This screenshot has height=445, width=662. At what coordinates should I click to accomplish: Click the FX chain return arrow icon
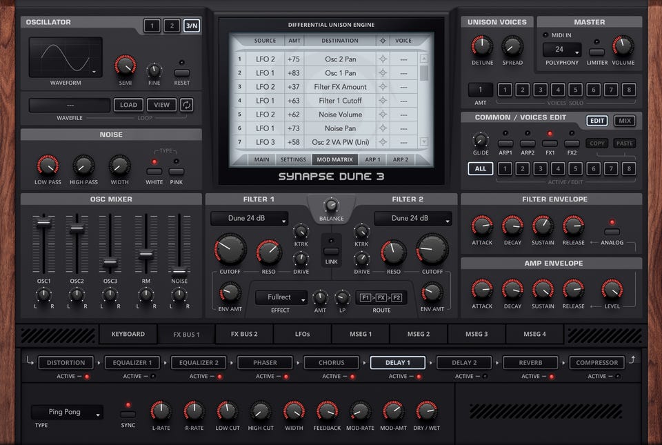point(632,359)
